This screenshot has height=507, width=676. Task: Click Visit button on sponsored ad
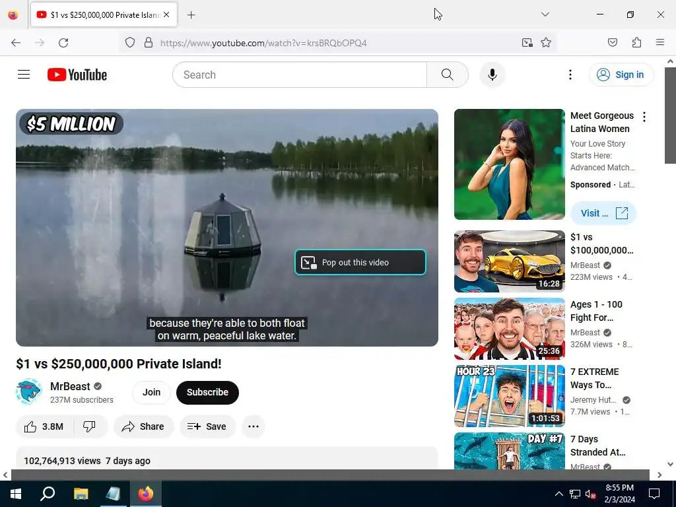[603, 213]
